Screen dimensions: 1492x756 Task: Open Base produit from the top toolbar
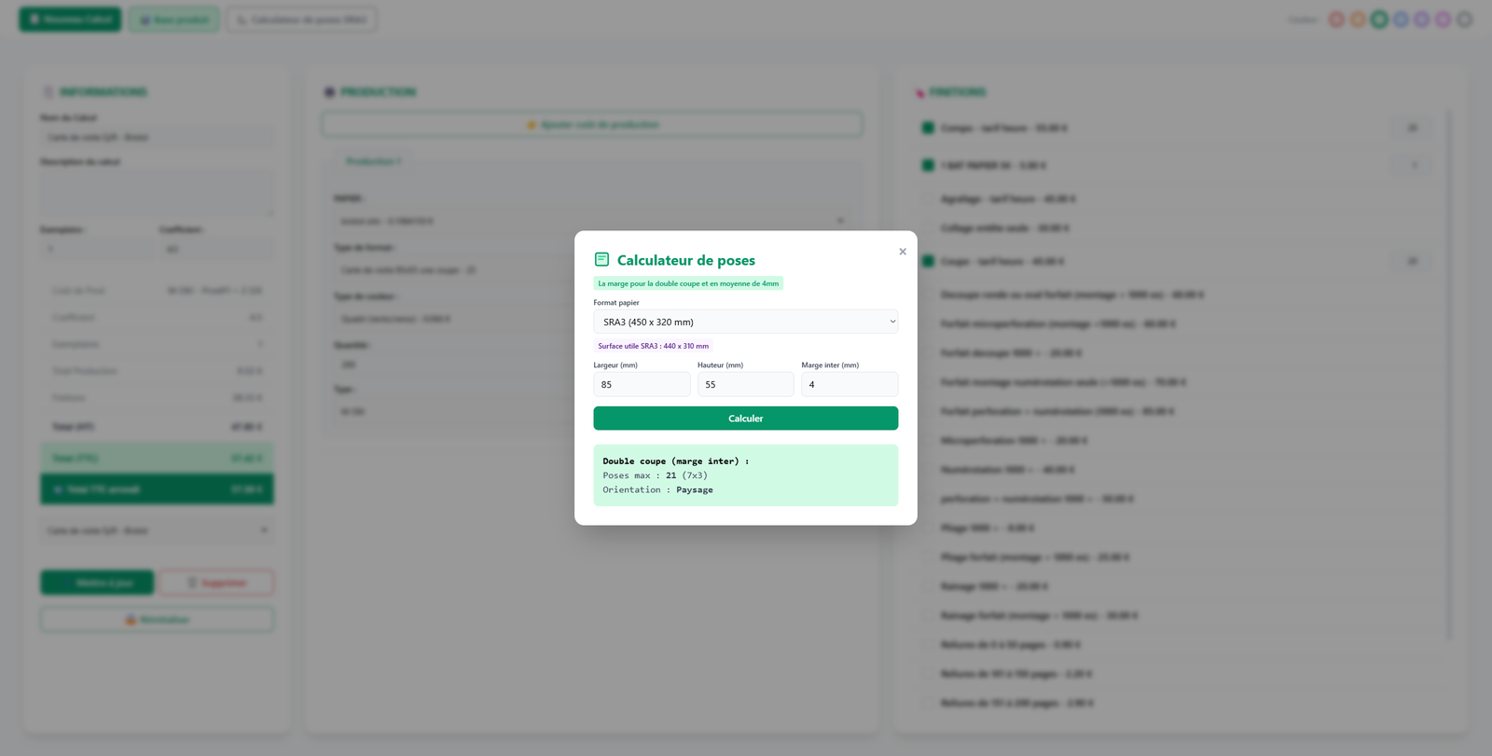coord(174,20)
